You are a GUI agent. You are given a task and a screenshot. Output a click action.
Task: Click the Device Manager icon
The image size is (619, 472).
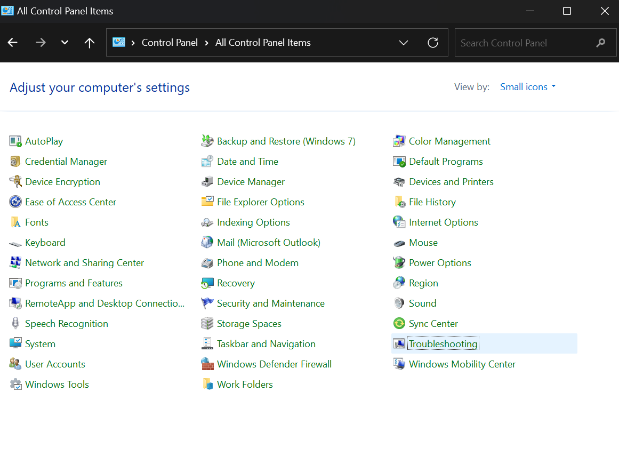[x=207, y=182]
